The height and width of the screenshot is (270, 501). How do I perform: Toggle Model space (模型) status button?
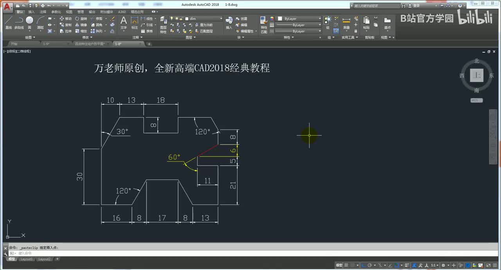[x=339, y=265]
